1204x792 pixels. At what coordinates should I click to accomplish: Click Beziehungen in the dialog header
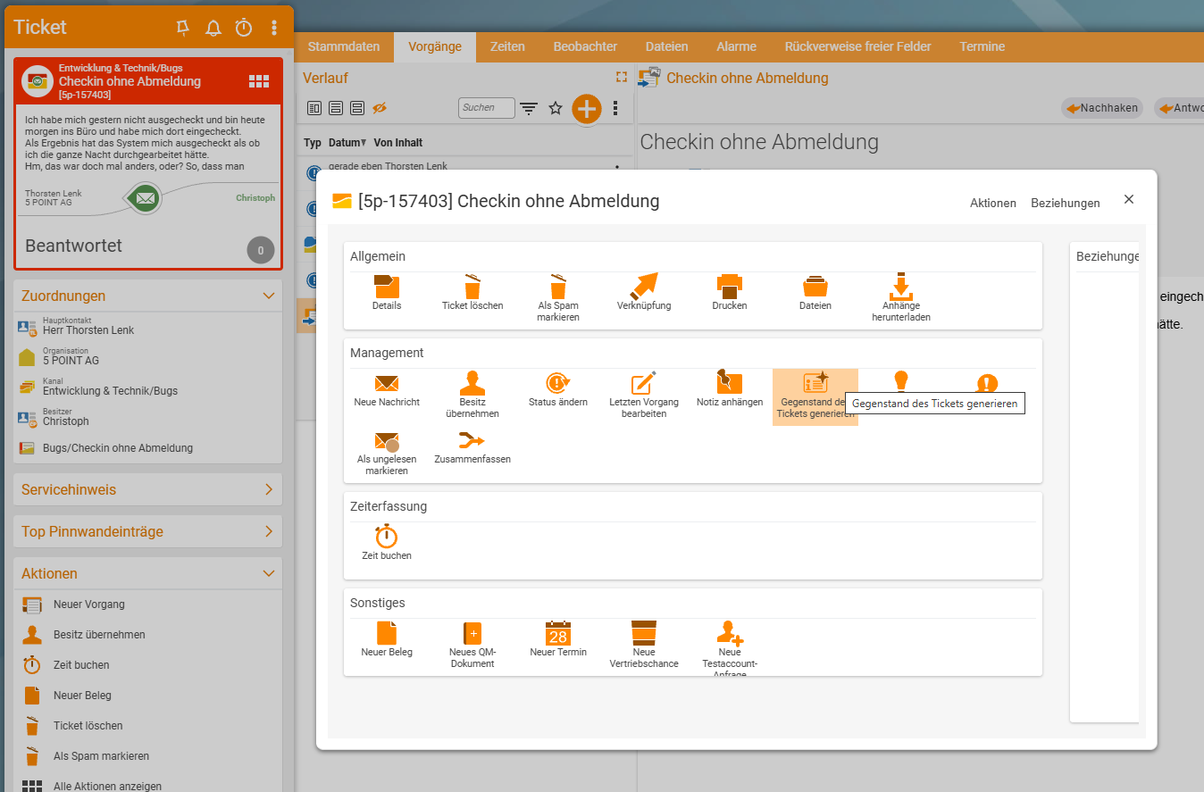(x=1066, y=203)
